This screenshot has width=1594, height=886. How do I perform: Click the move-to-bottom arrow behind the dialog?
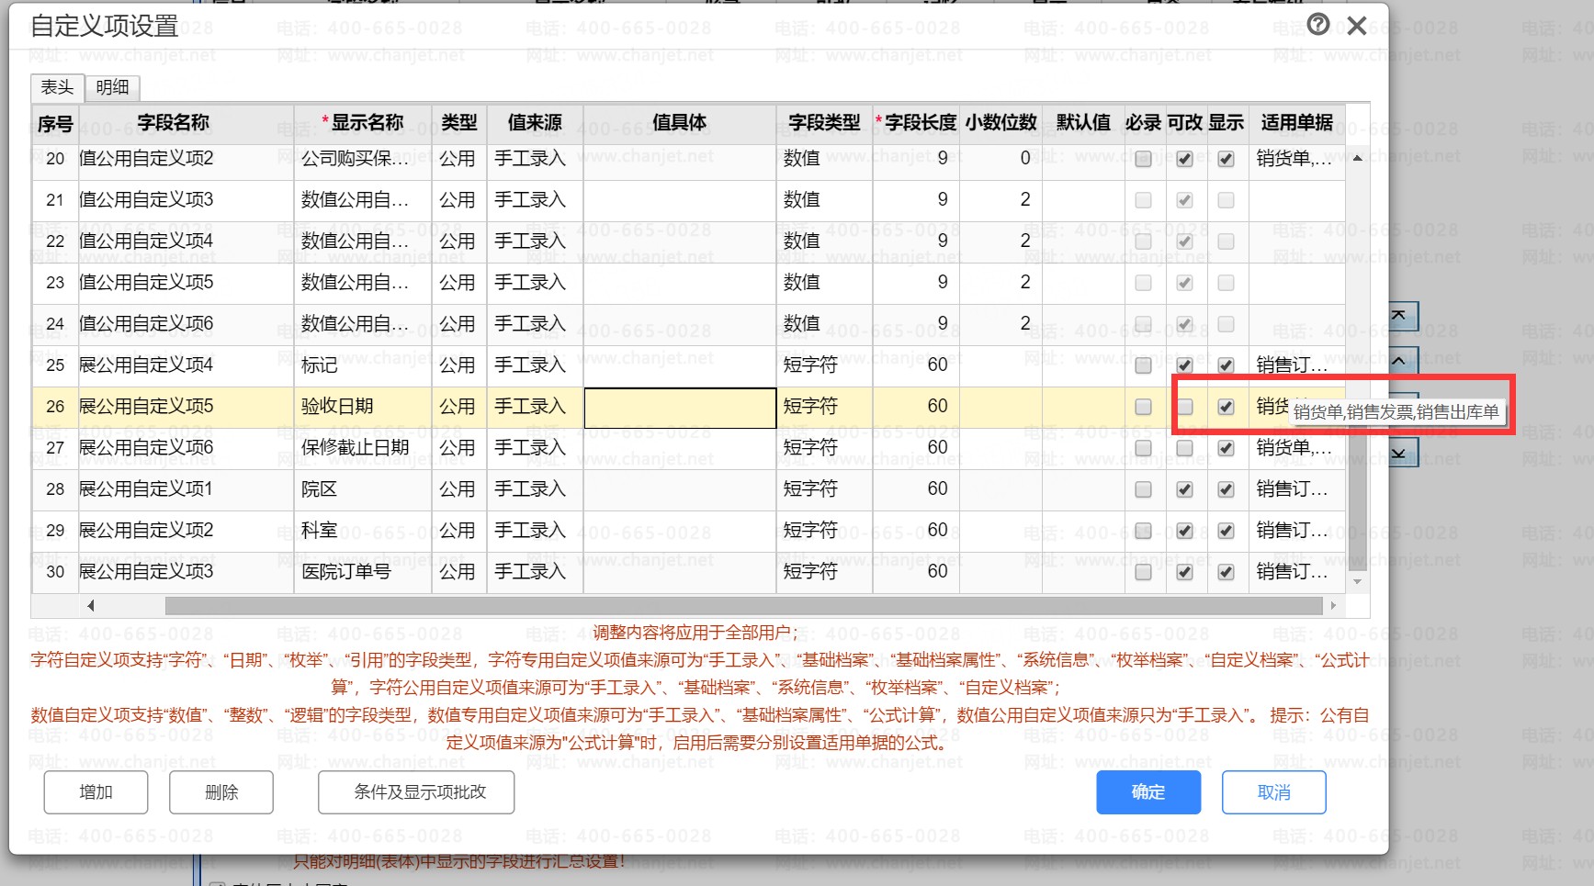point(1399,453)
